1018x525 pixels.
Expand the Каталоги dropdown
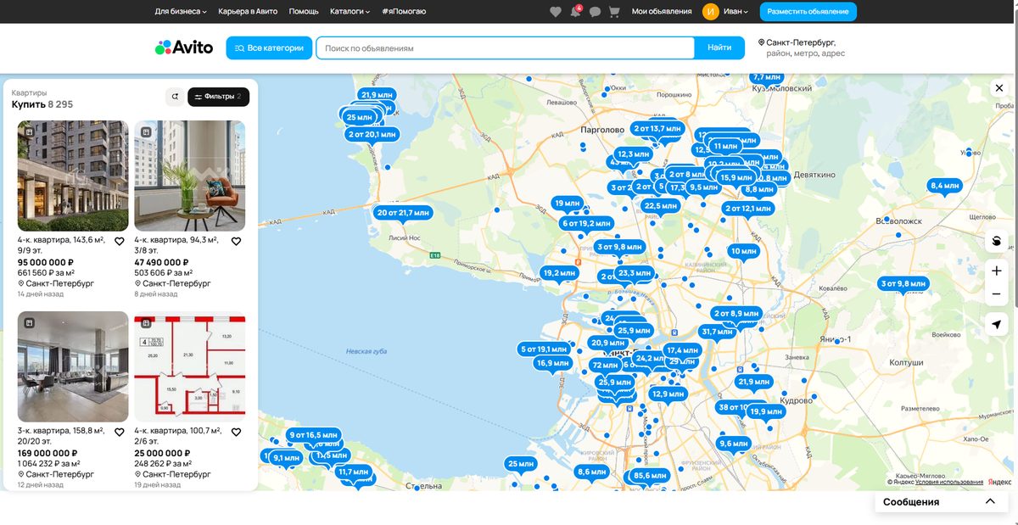pos(350,12)
